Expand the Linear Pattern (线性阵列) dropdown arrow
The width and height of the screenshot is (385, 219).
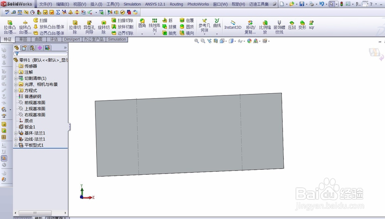pyautogui.click(x=154, y=34)
